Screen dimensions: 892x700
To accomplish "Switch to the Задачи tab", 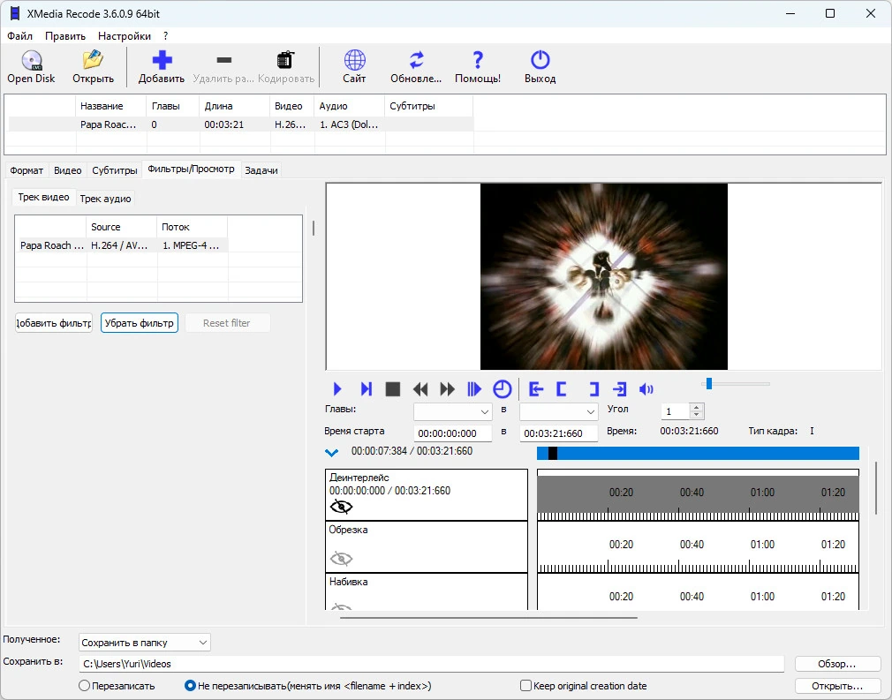I will [261, 170].
